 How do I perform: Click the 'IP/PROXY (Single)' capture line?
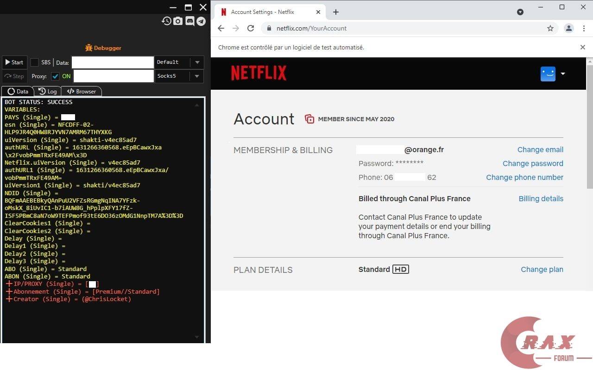[52, 284]
